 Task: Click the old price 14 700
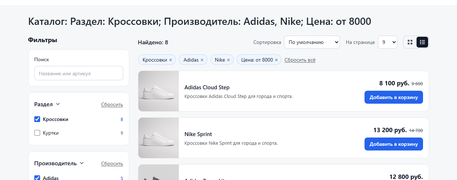416,131
